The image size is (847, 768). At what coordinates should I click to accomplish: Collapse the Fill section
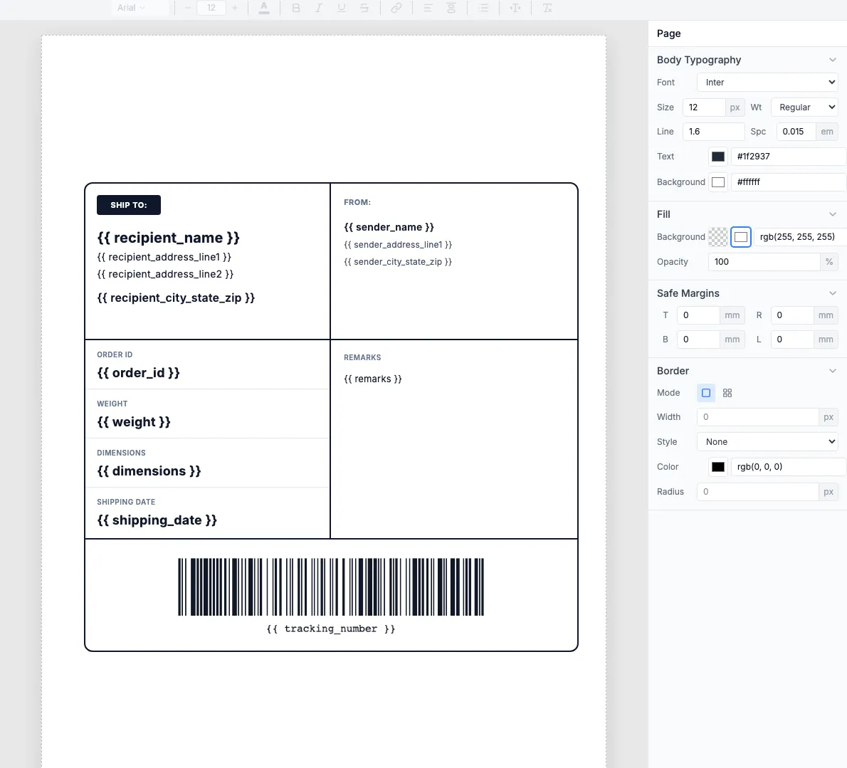click(833, 214)
